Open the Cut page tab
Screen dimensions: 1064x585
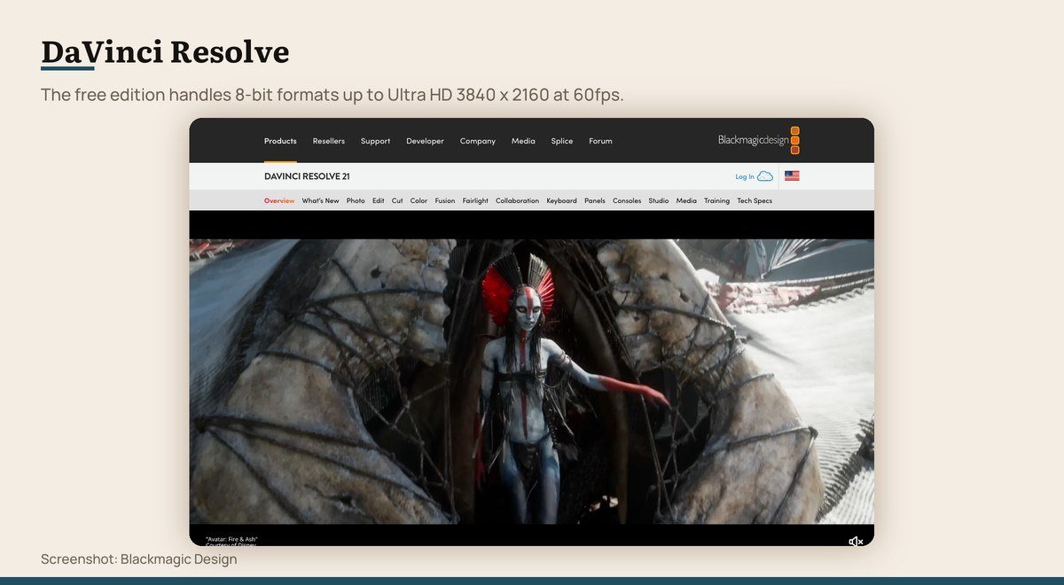pyautogui.click(x=397, y=200)
